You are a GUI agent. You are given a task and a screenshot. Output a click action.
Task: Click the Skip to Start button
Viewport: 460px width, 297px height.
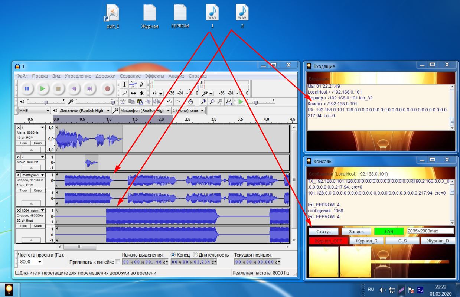(x=74, y=89)
